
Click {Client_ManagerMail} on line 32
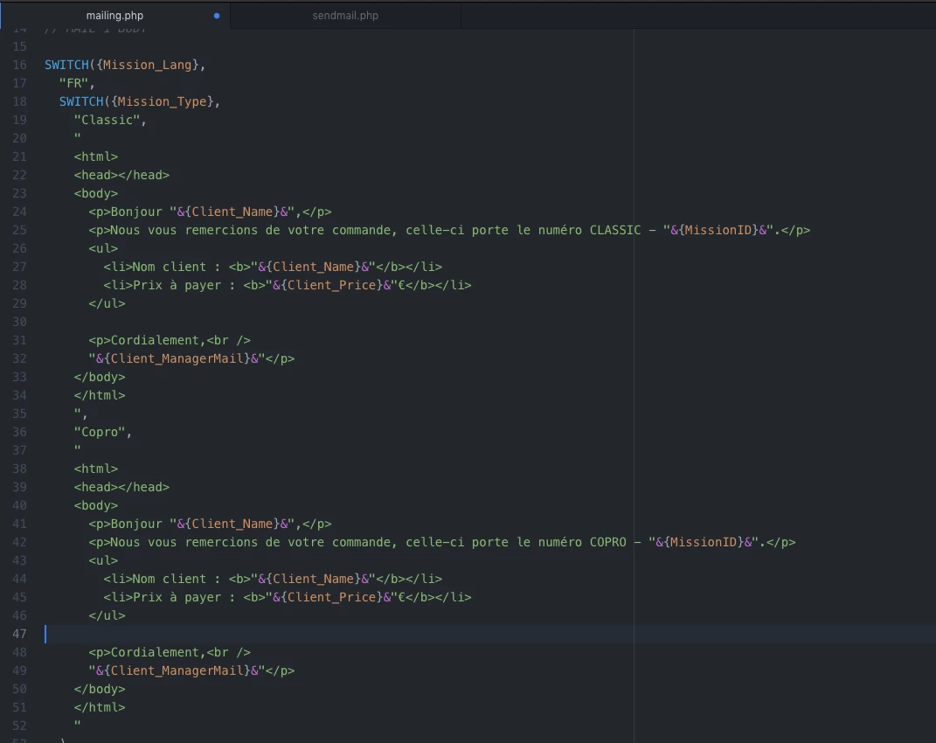point(177,359)
